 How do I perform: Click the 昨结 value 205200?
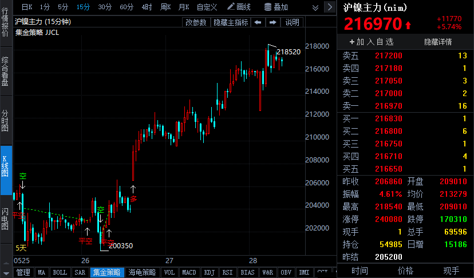[x=389, y=257]
